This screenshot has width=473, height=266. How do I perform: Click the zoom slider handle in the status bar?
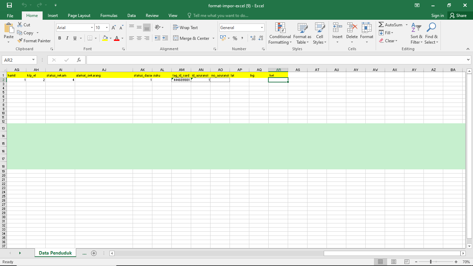coord(430,262)
